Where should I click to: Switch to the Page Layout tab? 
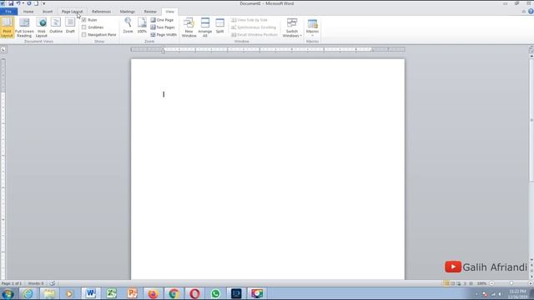pyautogui.click(x=72, y=12)
